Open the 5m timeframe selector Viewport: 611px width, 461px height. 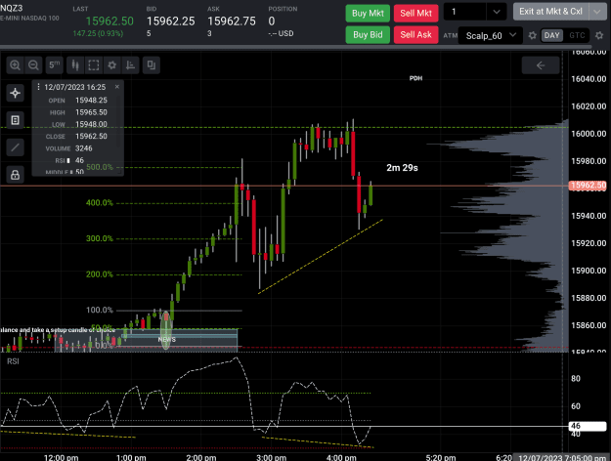coord(55,65)
